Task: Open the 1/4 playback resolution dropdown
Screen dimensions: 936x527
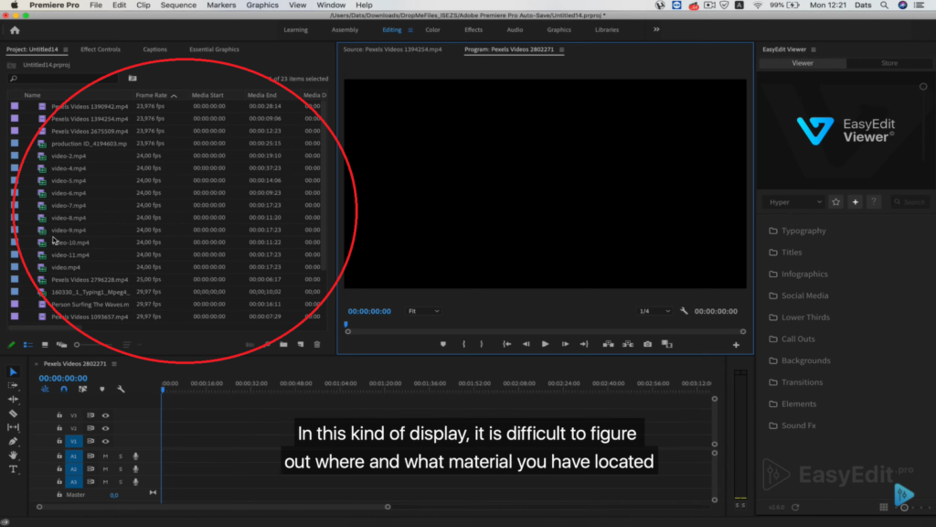Action: (654, 311)
